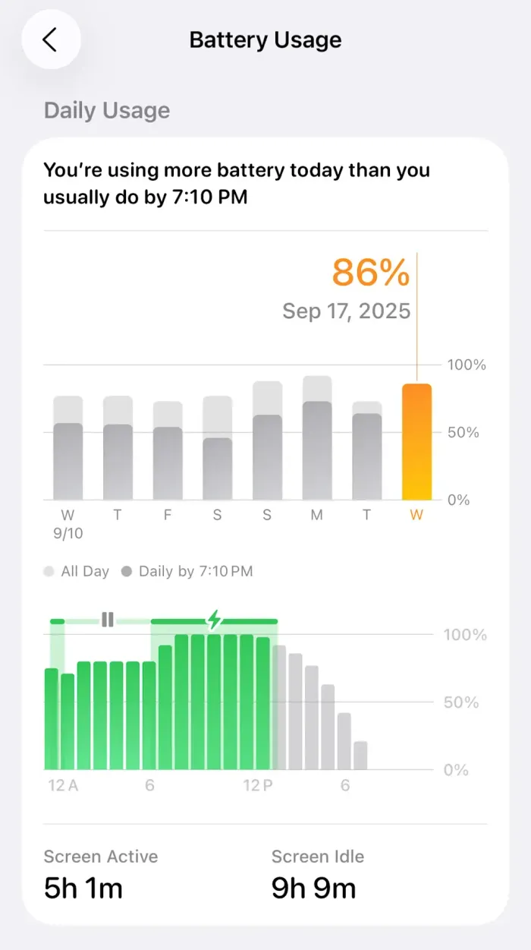The image size is (531, 950).
Task: Tap the 12 A hourly battery bar
Action: [x=52, y=718]
